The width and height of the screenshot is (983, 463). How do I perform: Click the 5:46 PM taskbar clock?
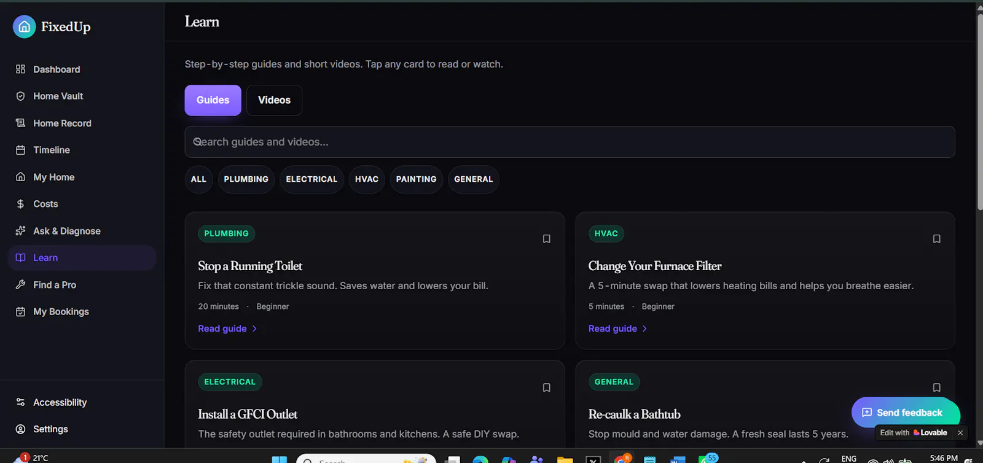click(944, 458)
